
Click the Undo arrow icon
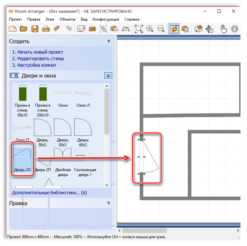(58, 29)
